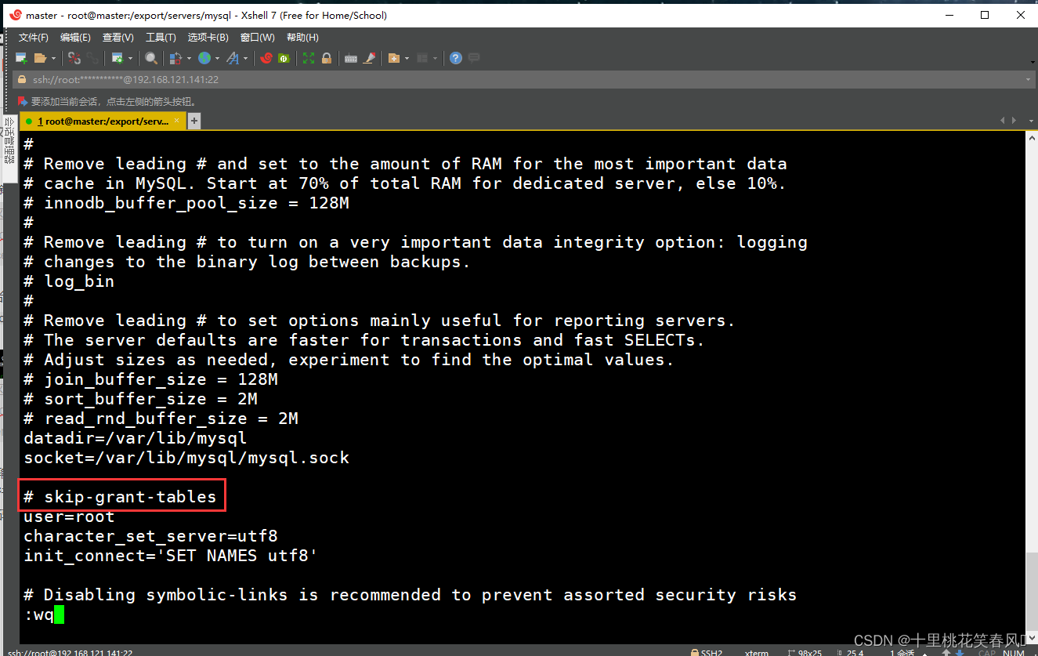Click the new folder plus icon
The image size is (1038, 656).
[x=394, y=58]
